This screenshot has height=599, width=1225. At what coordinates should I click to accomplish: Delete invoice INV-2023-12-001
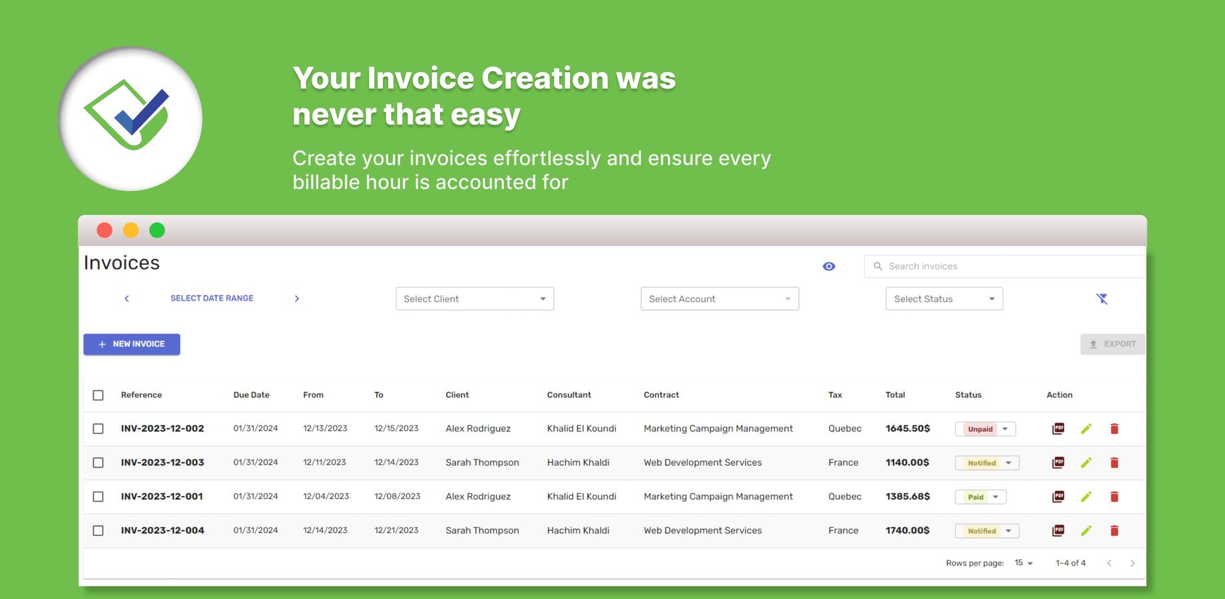(1114, 497)
